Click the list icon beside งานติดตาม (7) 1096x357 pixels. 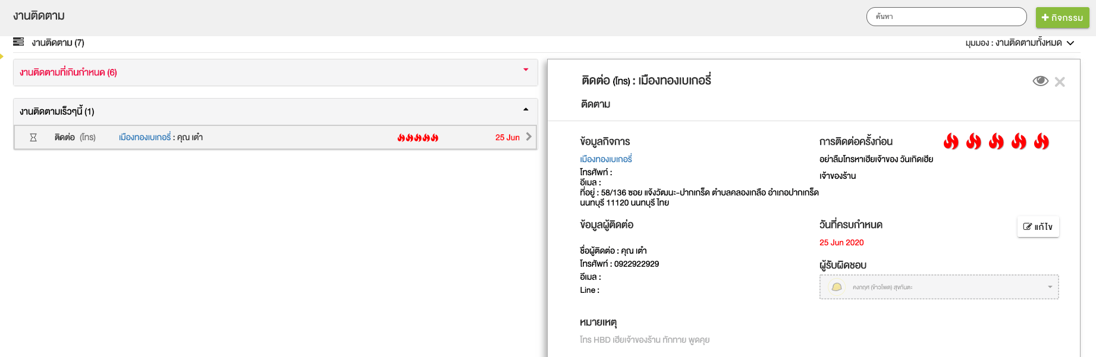pyautogui.click(x=18, y=42)
